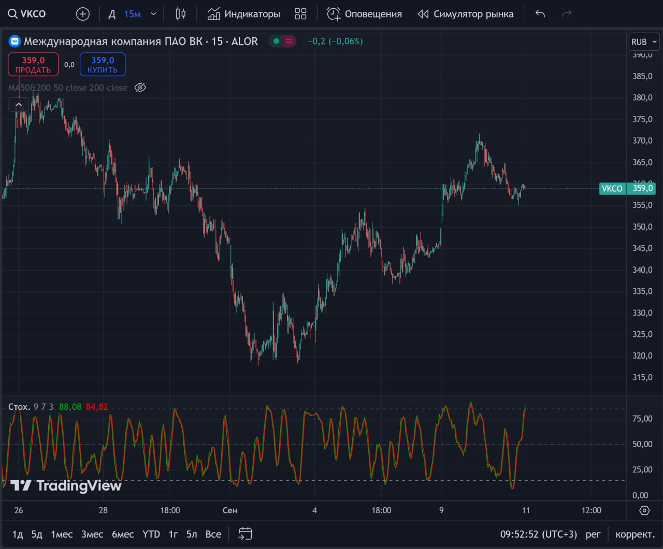Click the Сен label on time axis
Image resolution: width=663 pixels, height=549 pixels.
(x=230, y=510)
